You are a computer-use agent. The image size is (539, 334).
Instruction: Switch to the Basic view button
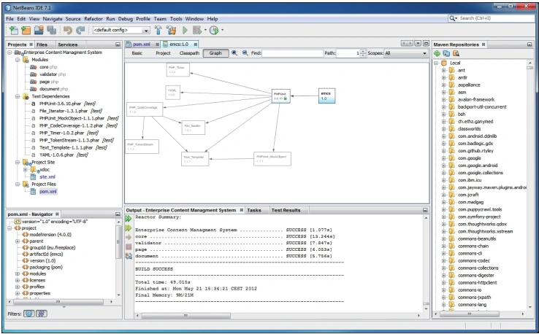(137, 53)
